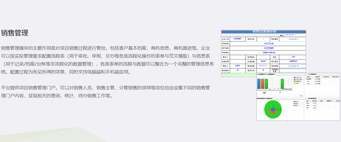Click the 业务人员 value 协同管理员
Screen dimensions: 341x142
(237, 39)
